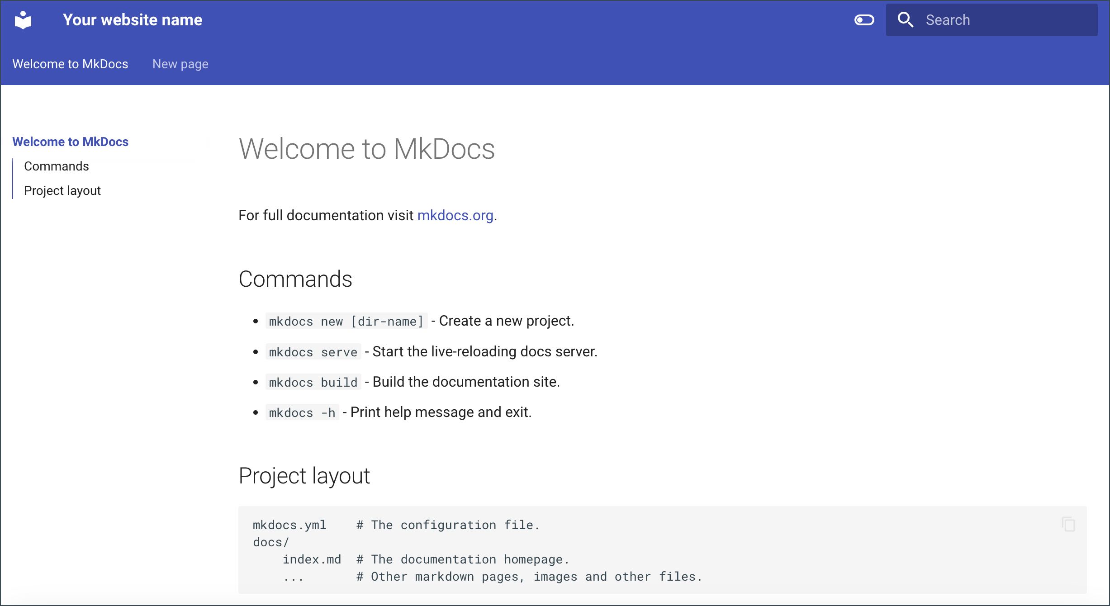Viewport: 1110px width, 606px height.
Task: Click the Welcome to MkDocs main heading
Action: click(366, 149)
